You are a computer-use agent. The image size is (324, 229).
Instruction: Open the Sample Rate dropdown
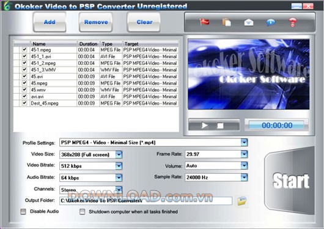pos(244,177)
